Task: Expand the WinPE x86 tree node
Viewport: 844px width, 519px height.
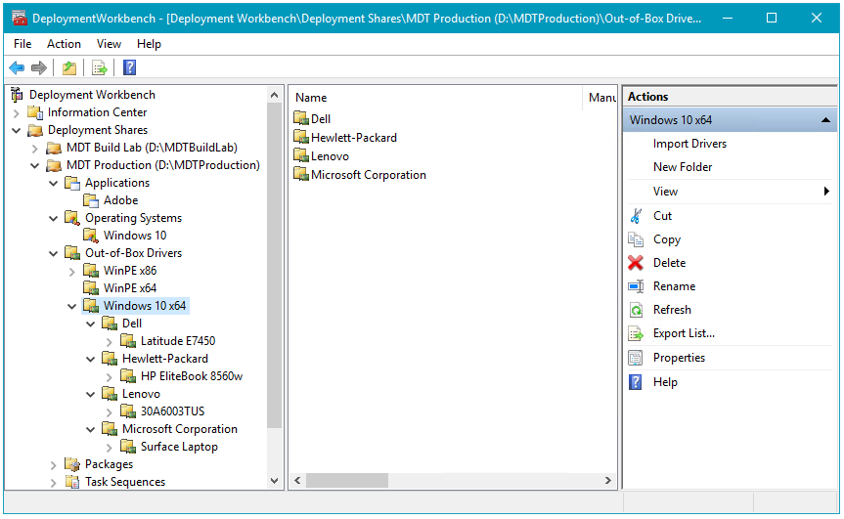Action: pyautogui.click(x=72, y=271)
